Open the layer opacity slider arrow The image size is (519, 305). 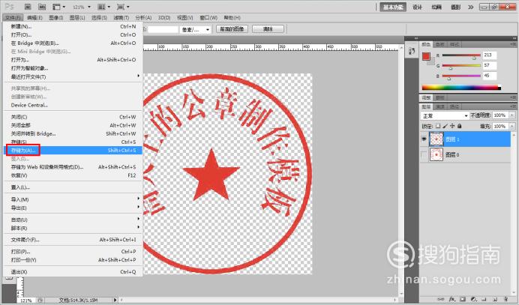click(x=512, y=115)
